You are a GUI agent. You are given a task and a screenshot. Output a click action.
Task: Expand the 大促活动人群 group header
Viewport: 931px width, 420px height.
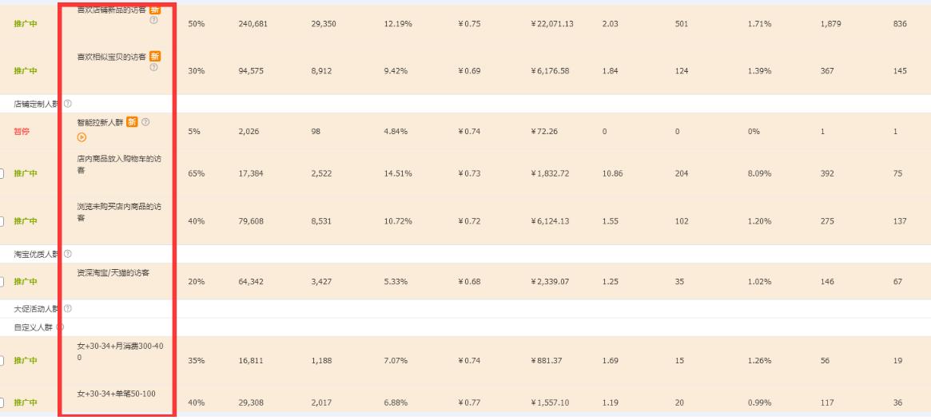point(36,308)
